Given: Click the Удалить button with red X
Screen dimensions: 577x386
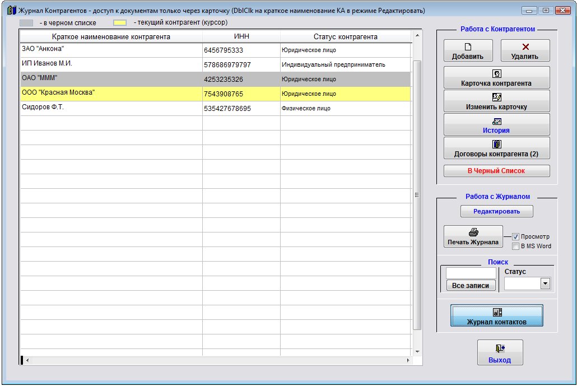Looking at the screenshot, I should 525,50.
